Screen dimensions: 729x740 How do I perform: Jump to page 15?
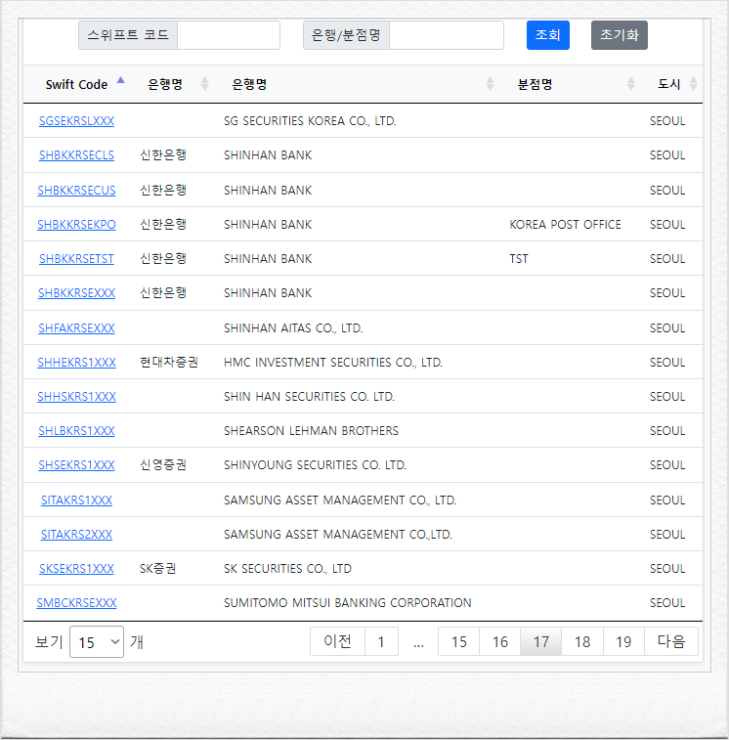click(458, 641)
